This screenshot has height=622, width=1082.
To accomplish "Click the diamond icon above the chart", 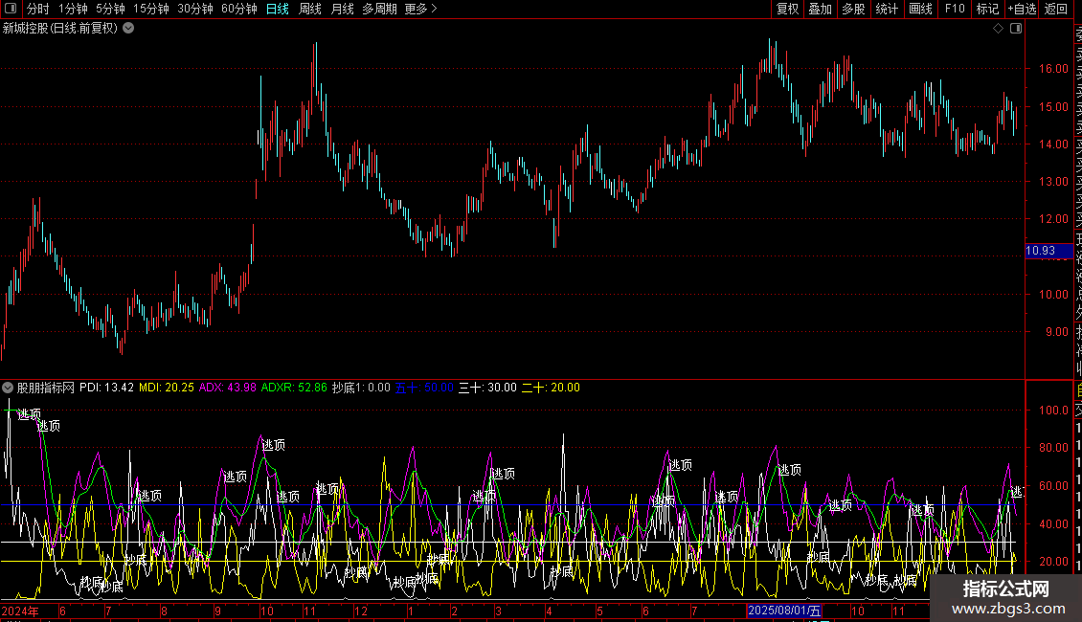I will 998,29.
